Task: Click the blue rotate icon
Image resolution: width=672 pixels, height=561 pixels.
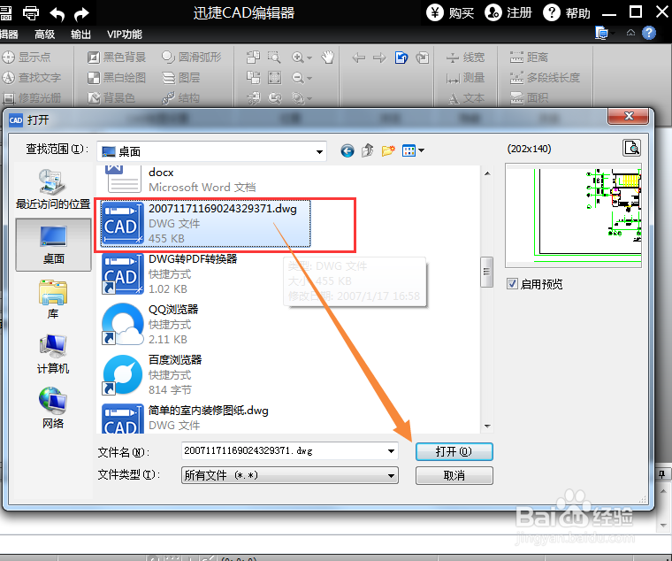Action: tap(401, 58)
